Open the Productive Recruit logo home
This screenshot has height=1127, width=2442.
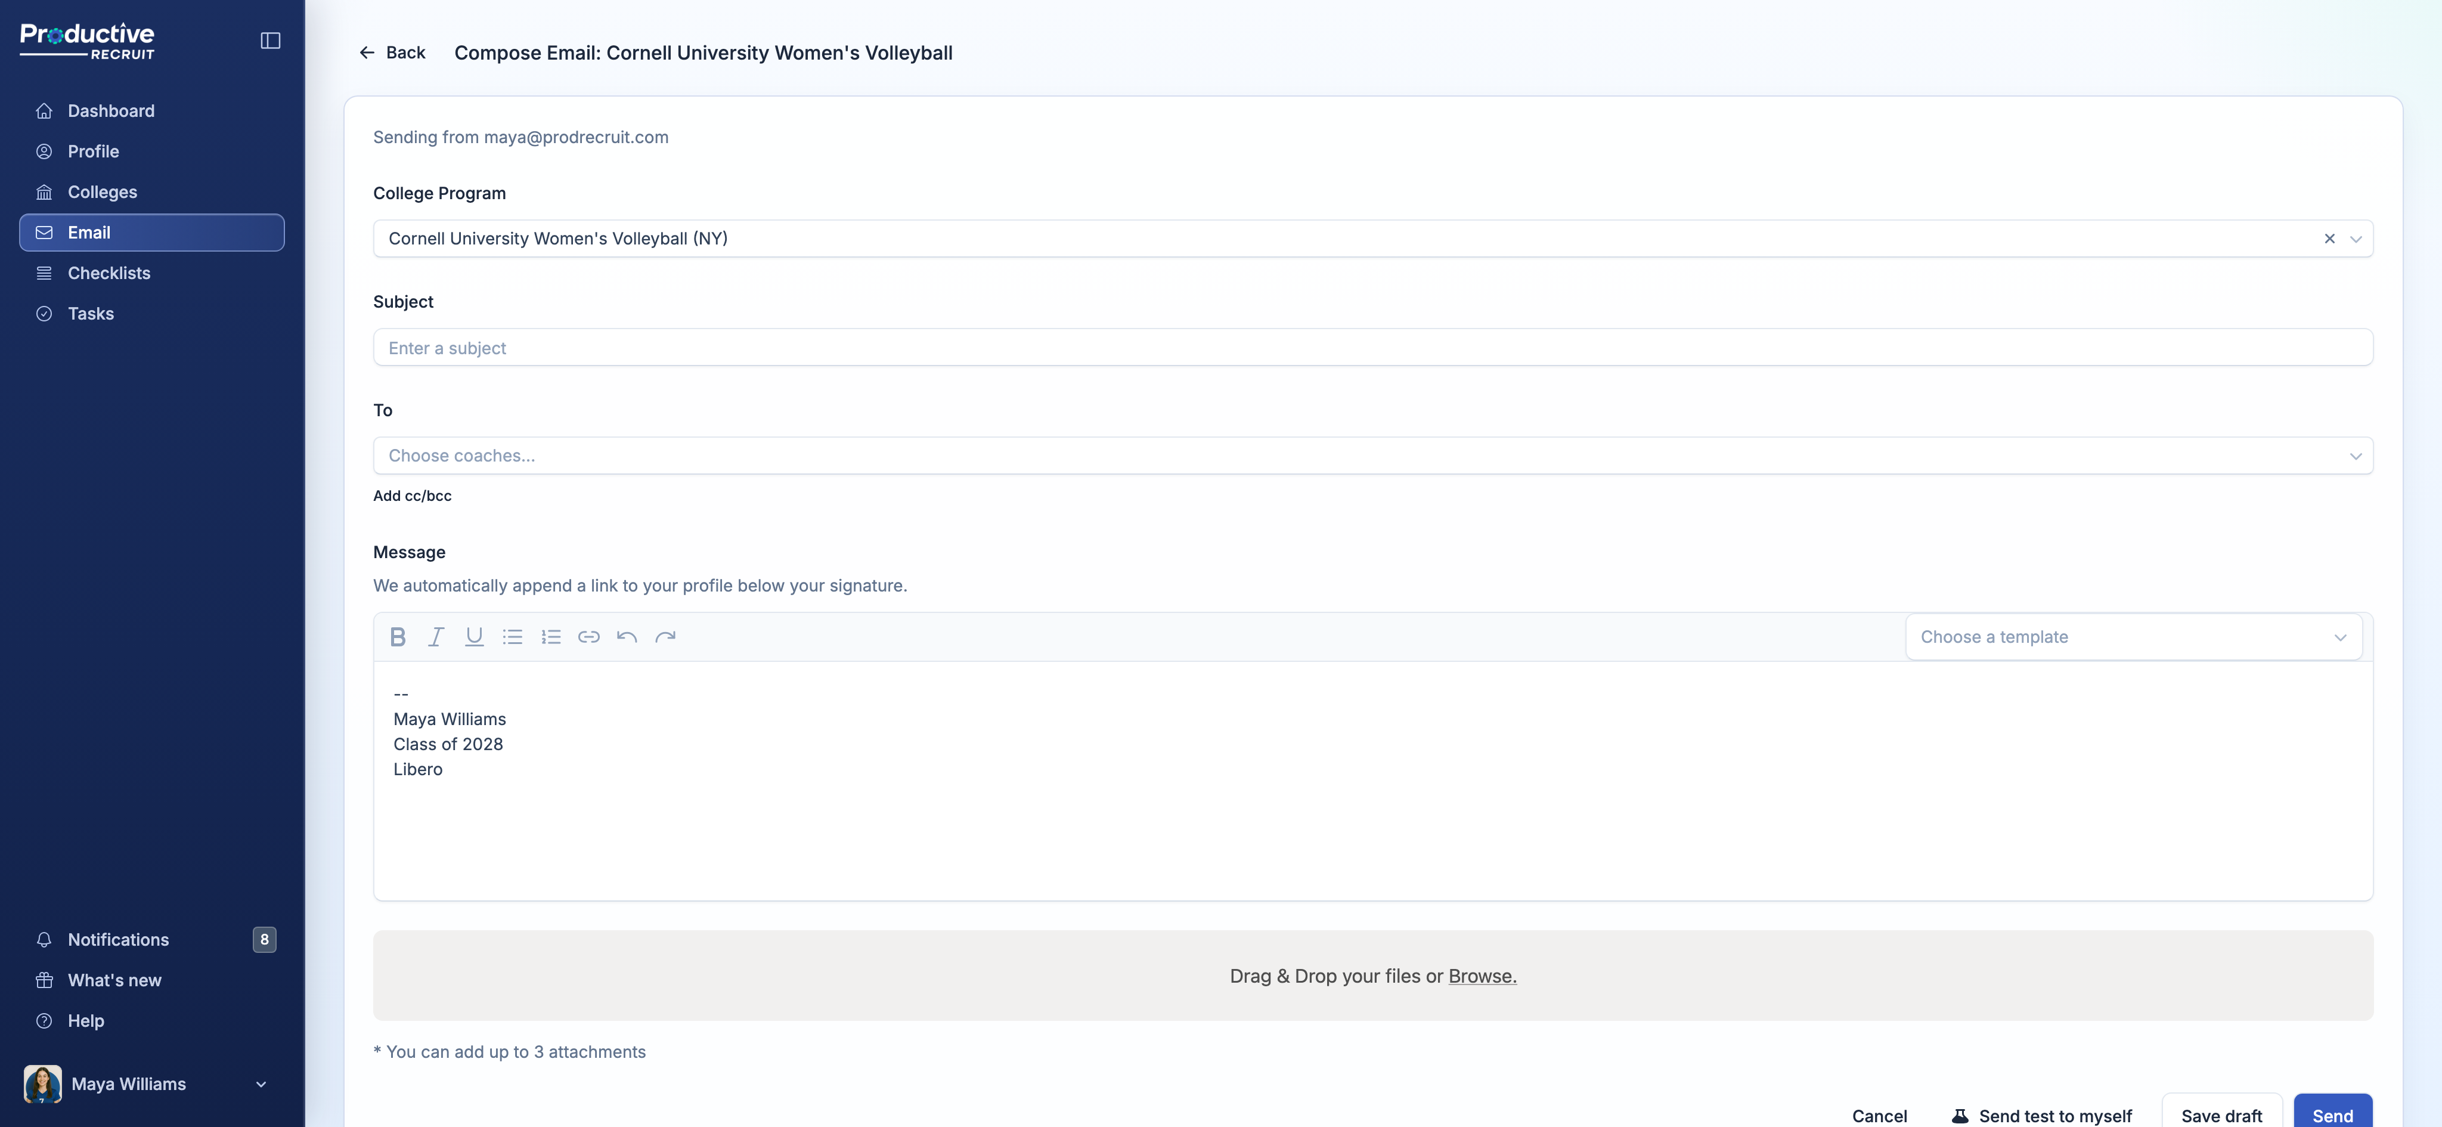pyautogui.click(x=87, y=41)
